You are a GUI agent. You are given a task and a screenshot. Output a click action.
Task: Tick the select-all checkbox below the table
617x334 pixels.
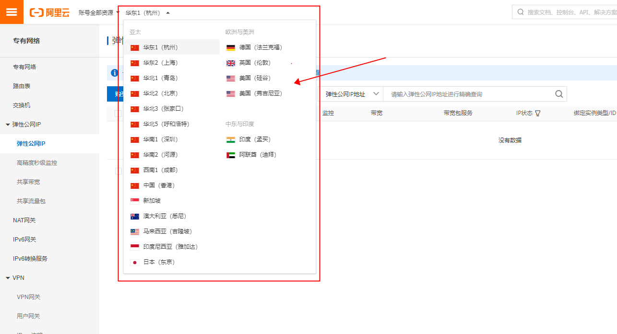click(118, 171)
